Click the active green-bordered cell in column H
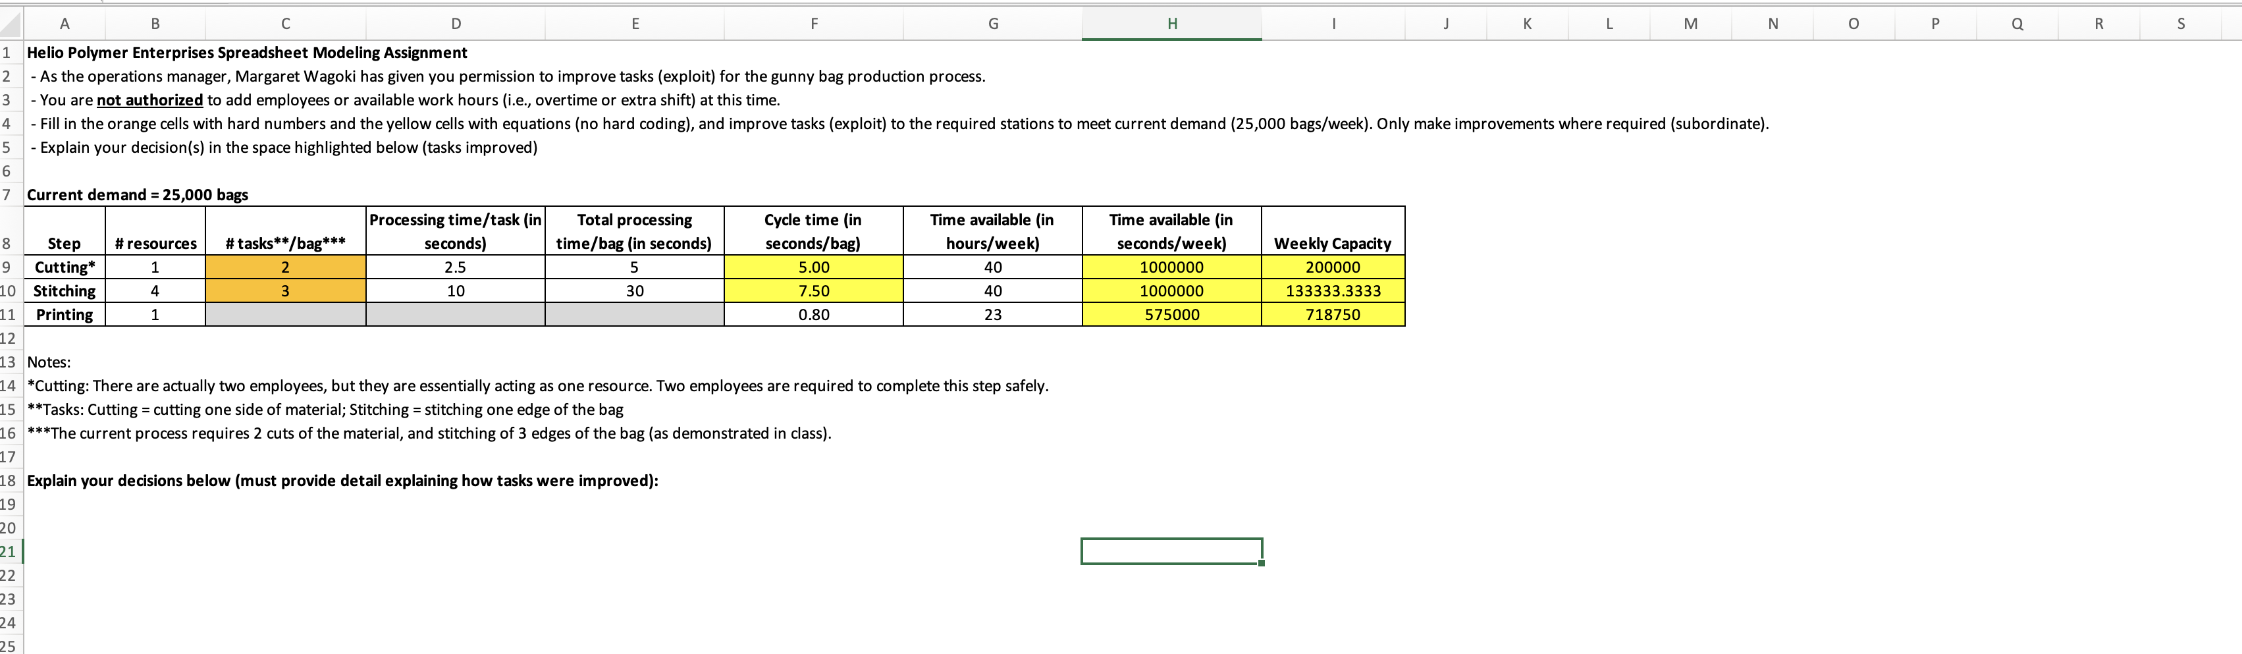The image size is (2242, 654). 1172,551
